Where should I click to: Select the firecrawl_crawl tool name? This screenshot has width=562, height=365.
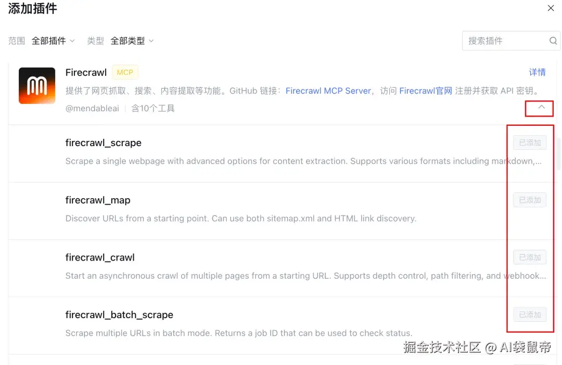[x=99, y=257]
